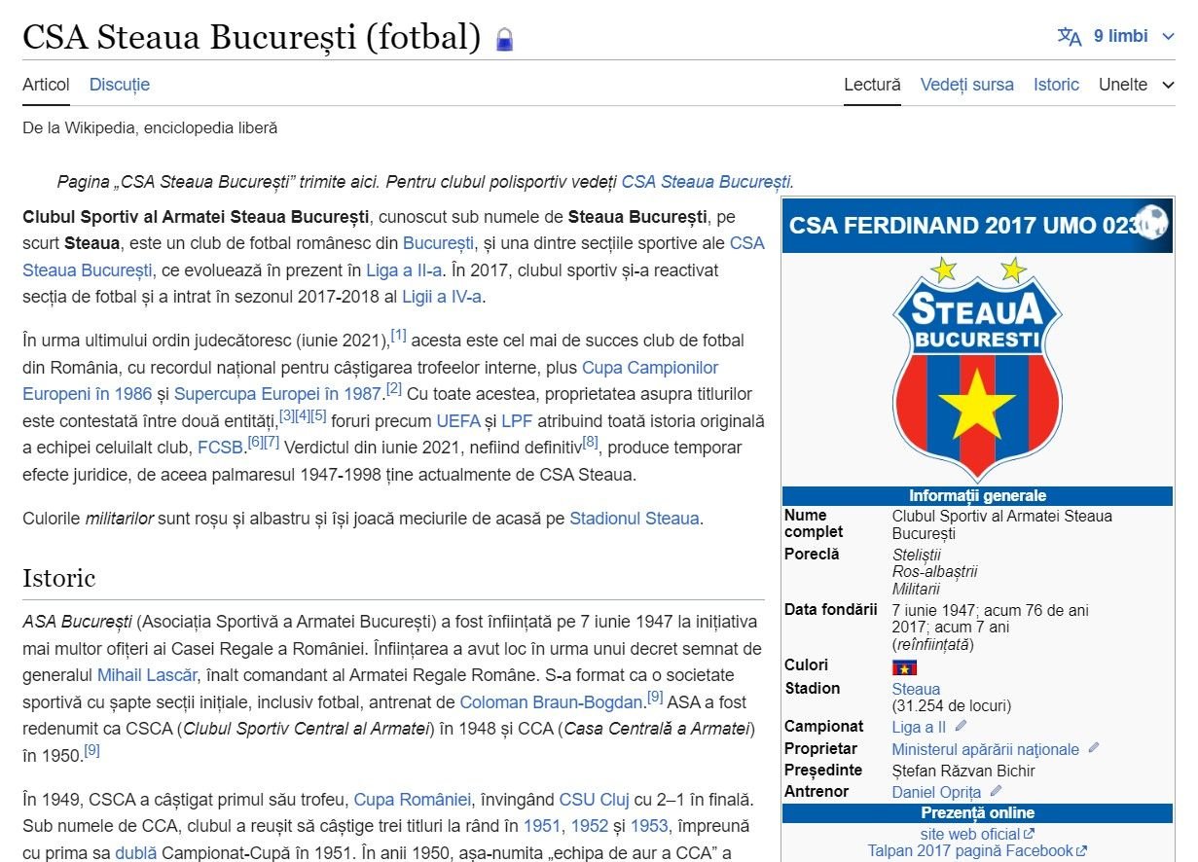The image size is (1198, 862).
Task: Open the Liga a II-a link in intro
Action: [404, 269]
